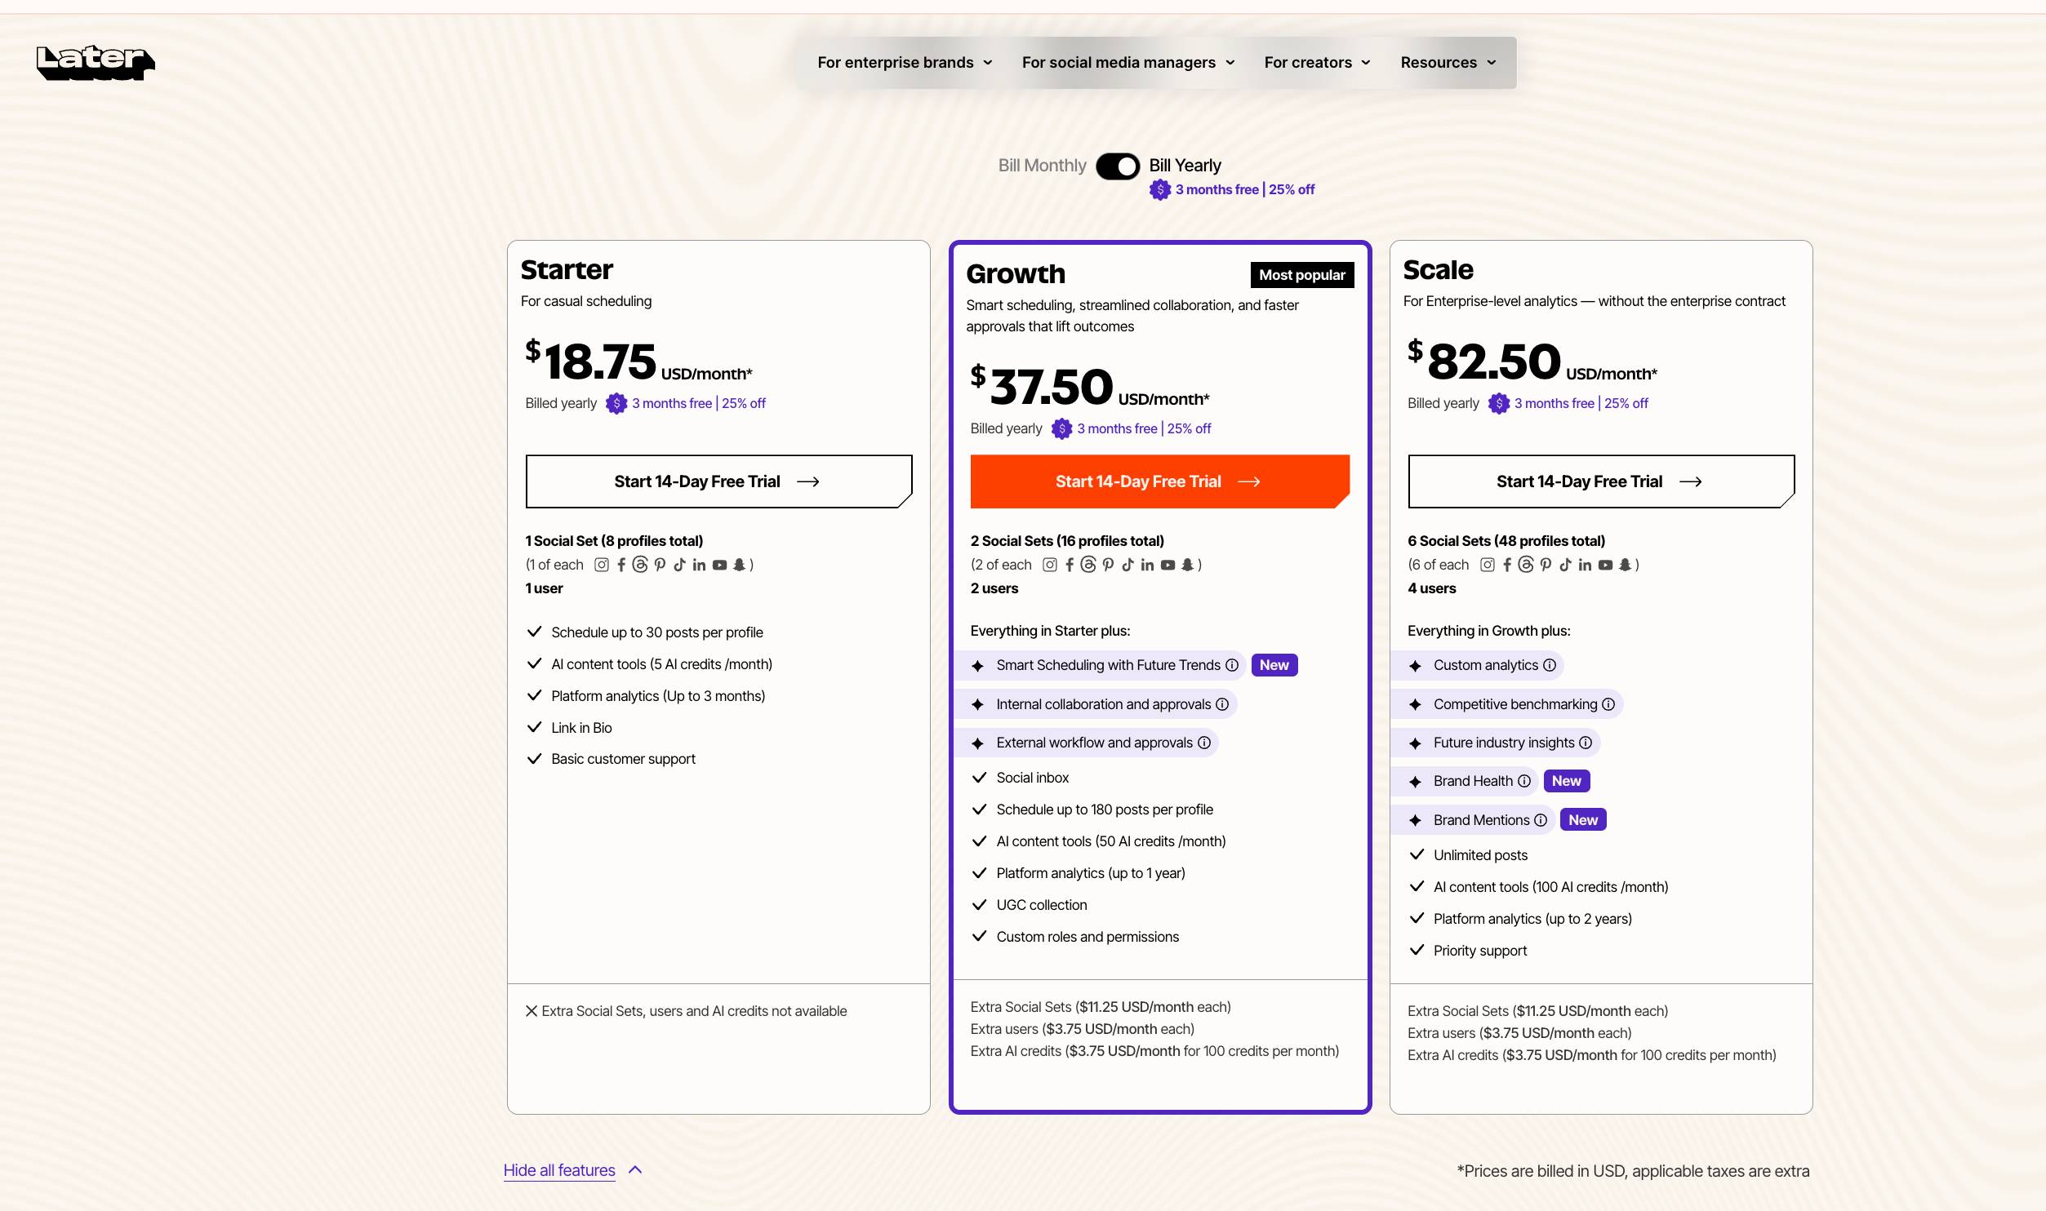Click the New badge beside Smart Scheduling
The image size is (2046, 1211).
(1274, 665)
